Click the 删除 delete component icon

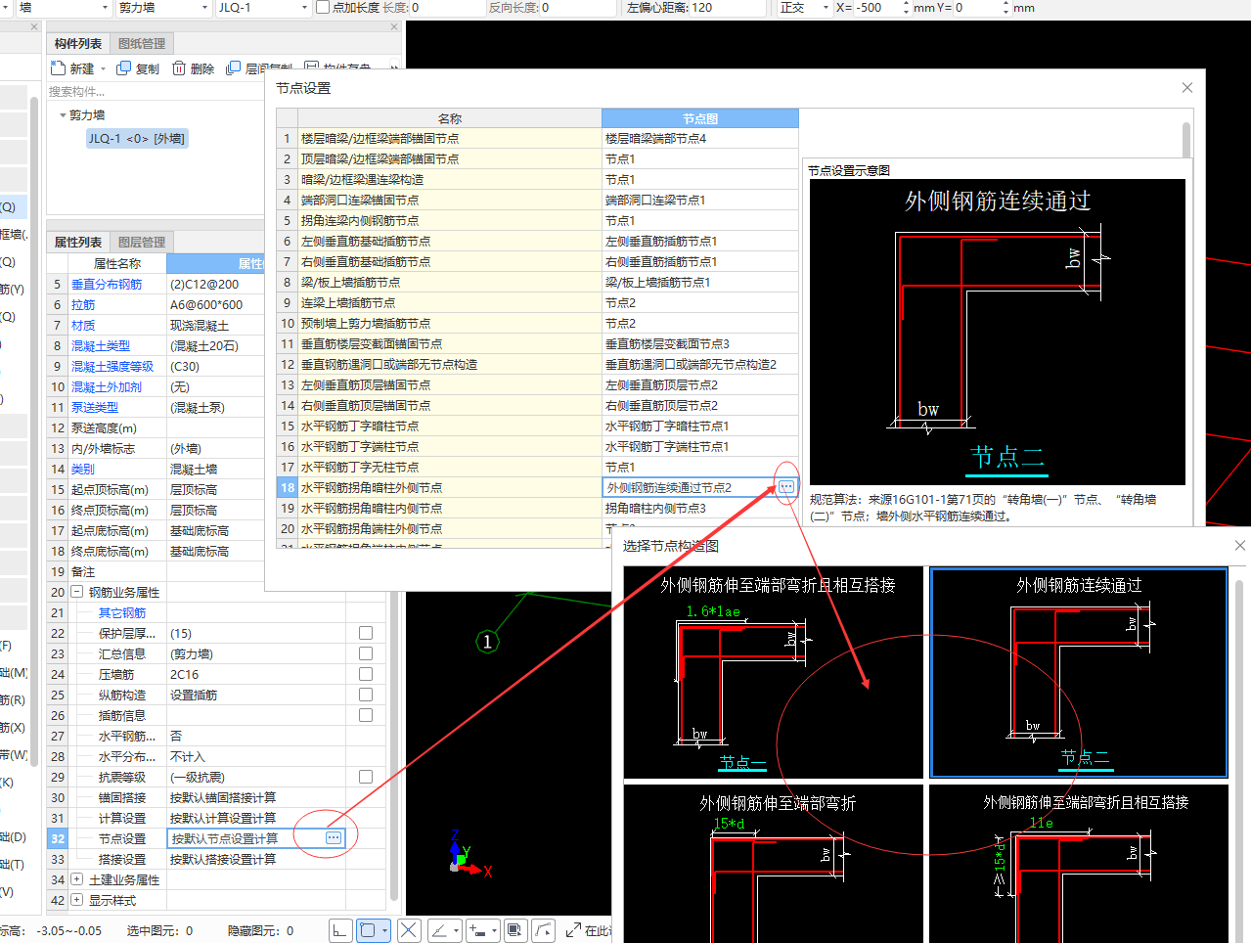click(179, 68)
